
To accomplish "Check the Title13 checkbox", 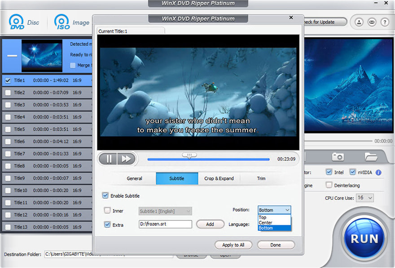I will 8,227.
